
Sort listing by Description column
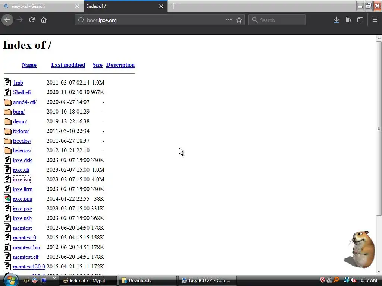pyautogui.click(x=120, y=65)
